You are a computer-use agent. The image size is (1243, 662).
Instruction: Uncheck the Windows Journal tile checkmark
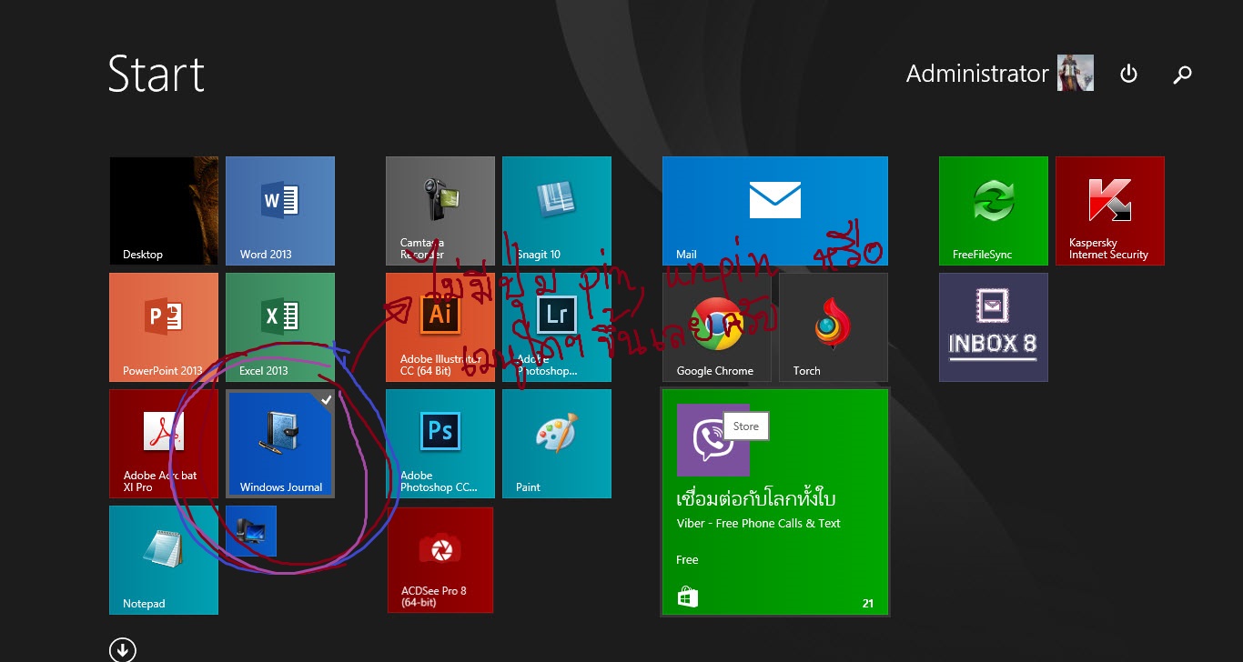click(x=326, y=399)
